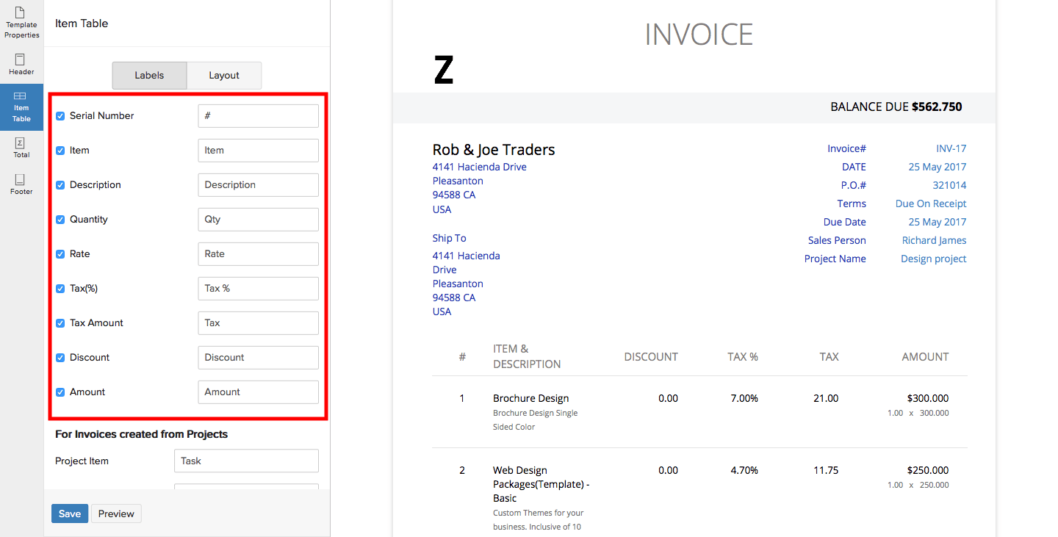1058x537 pixels.
Task: Save the template changes
Action: [70, 513]
